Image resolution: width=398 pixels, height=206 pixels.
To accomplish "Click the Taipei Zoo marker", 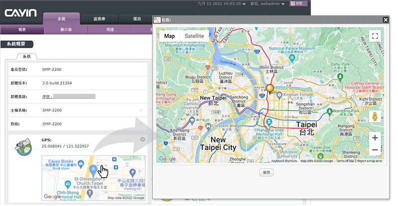I will point(320,156).
